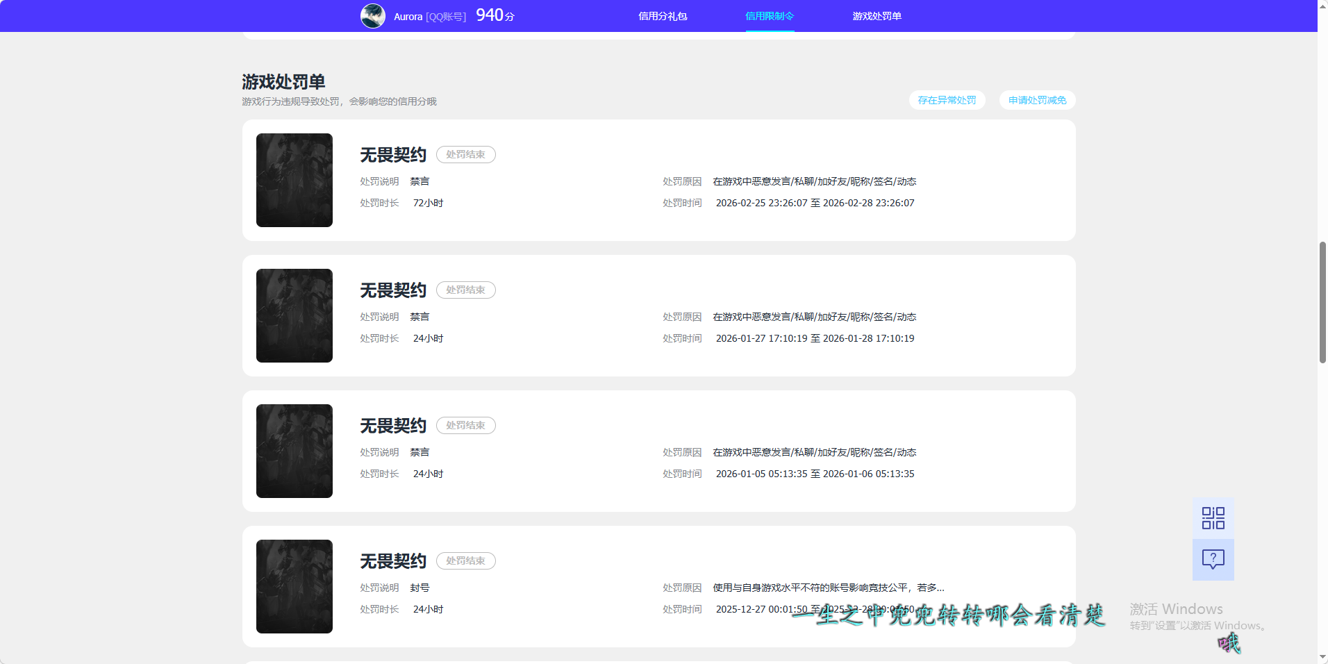1328x664 pixels.
Task: Click the 存在异常处罚 button
Action: coord(947,100)
